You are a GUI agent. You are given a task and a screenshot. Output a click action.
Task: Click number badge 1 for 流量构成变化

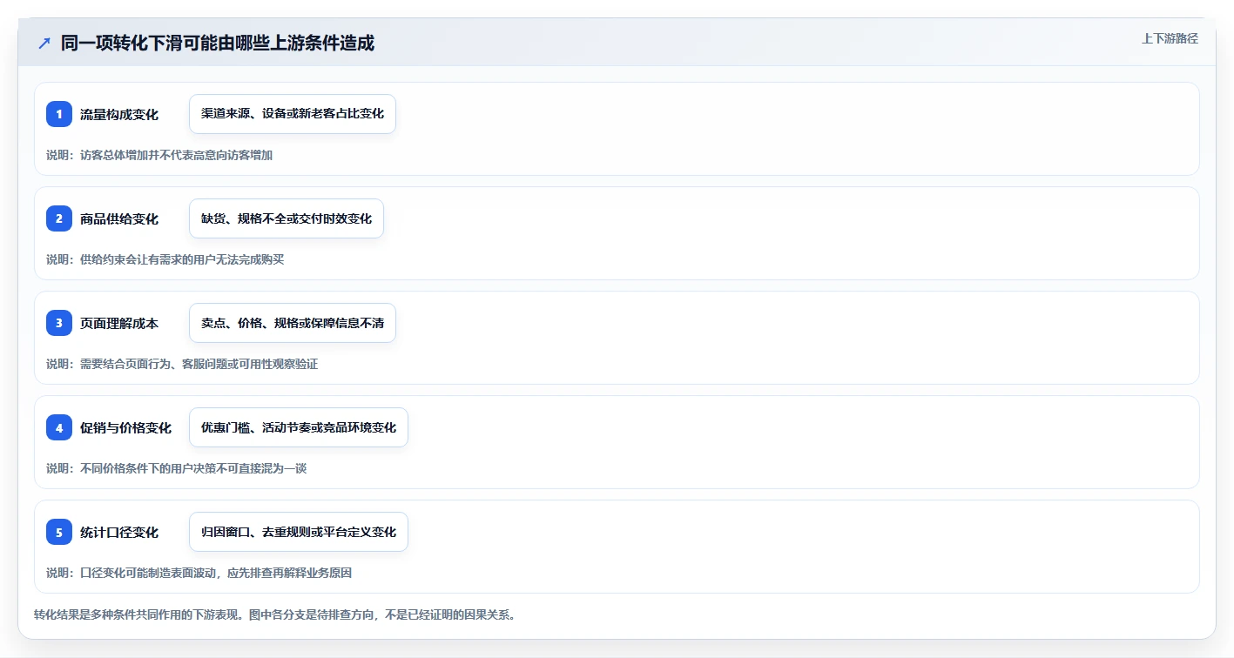59,114
